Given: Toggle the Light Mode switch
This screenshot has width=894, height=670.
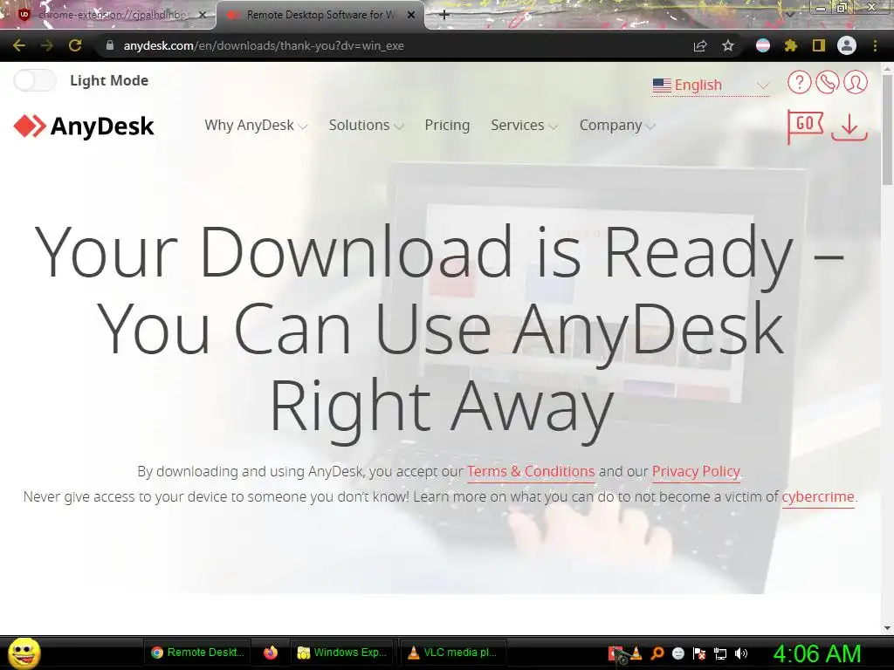Looking at the screenshot, I should 35,80.
